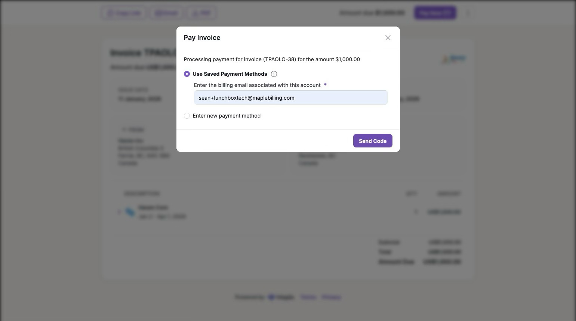Viewport: 576px width, 321px height.
Task: Select the Enter new payment method radio button
Action: 187,116
